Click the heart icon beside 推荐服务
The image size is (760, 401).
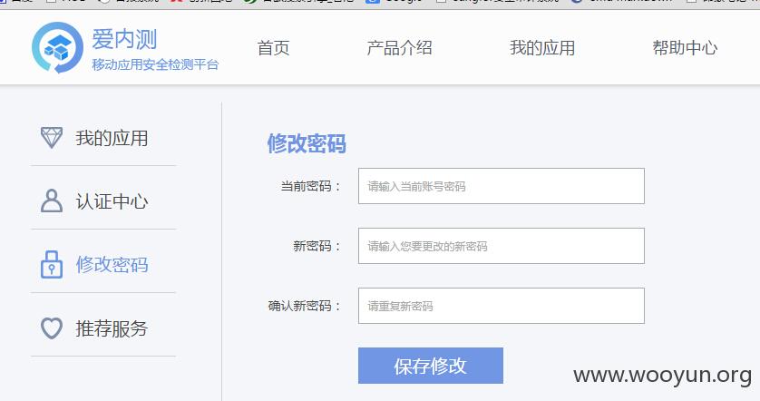(x=52, y=328)
